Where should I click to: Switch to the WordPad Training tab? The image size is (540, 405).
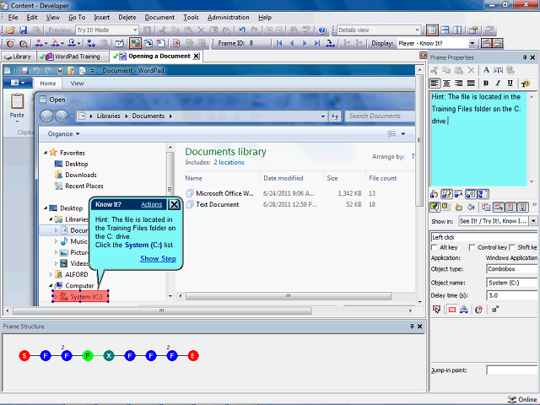pos(76,57)
